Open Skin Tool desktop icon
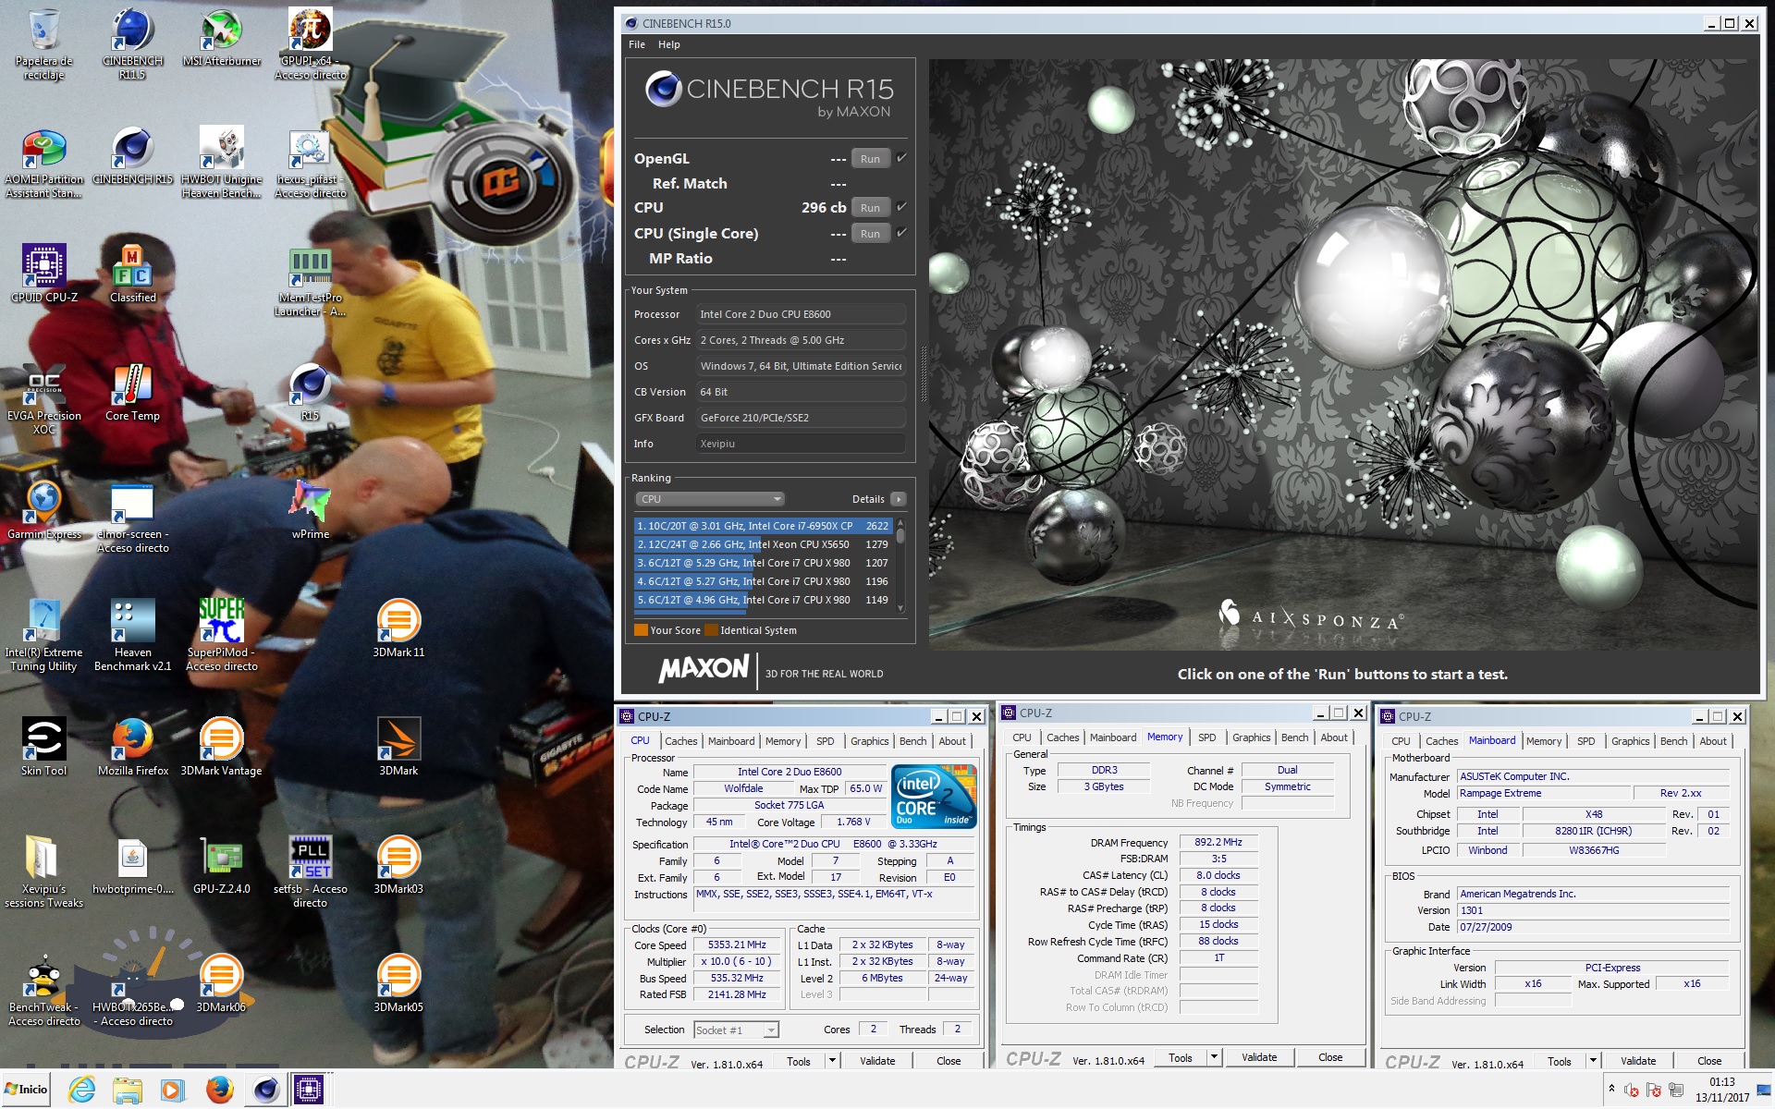The image size is (1775, 1109). click(43, 747)
